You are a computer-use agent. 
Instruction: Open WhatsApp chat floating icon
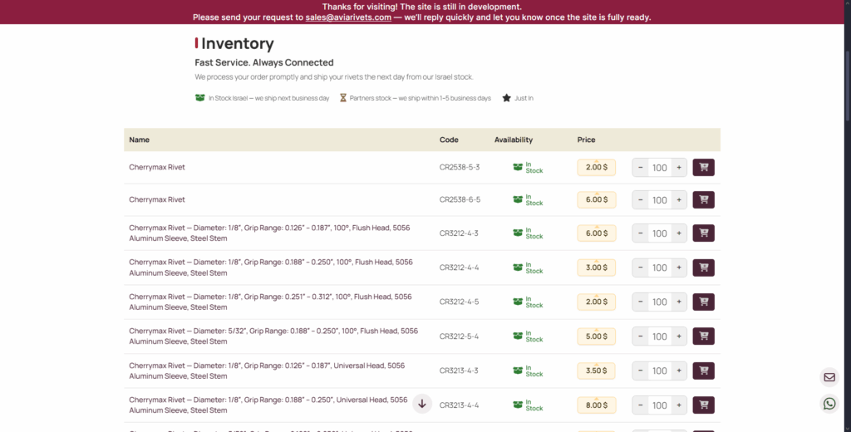tap(829, 404)
